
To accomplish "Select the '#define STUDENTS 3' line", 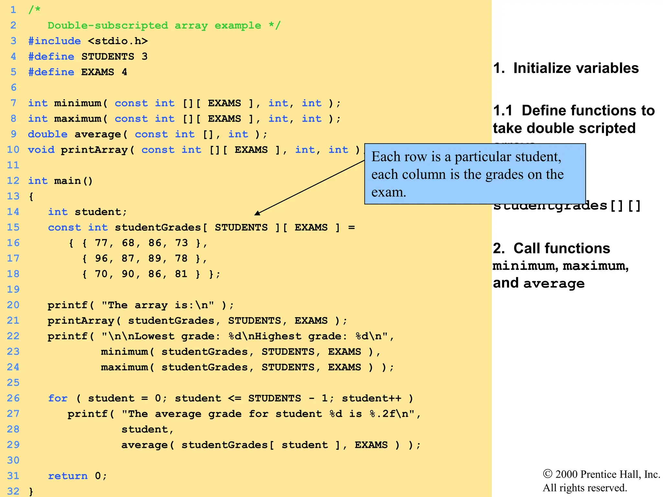I will 88,57.
